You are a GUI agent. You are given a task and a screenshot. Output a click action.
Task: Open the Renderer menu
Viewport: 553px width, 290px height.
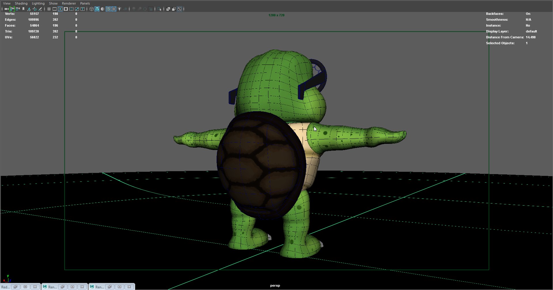[x=69, y=3]
